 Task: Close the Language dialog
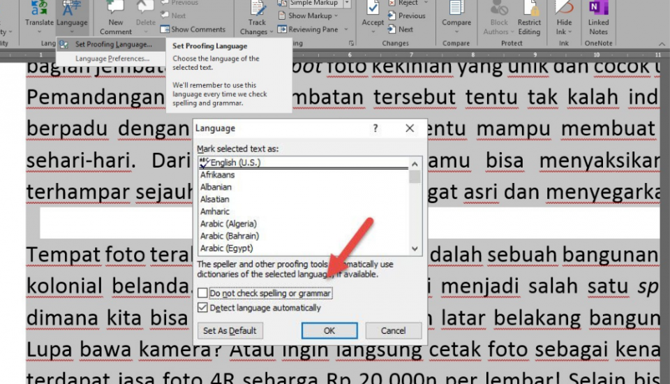tap(410, 128)
